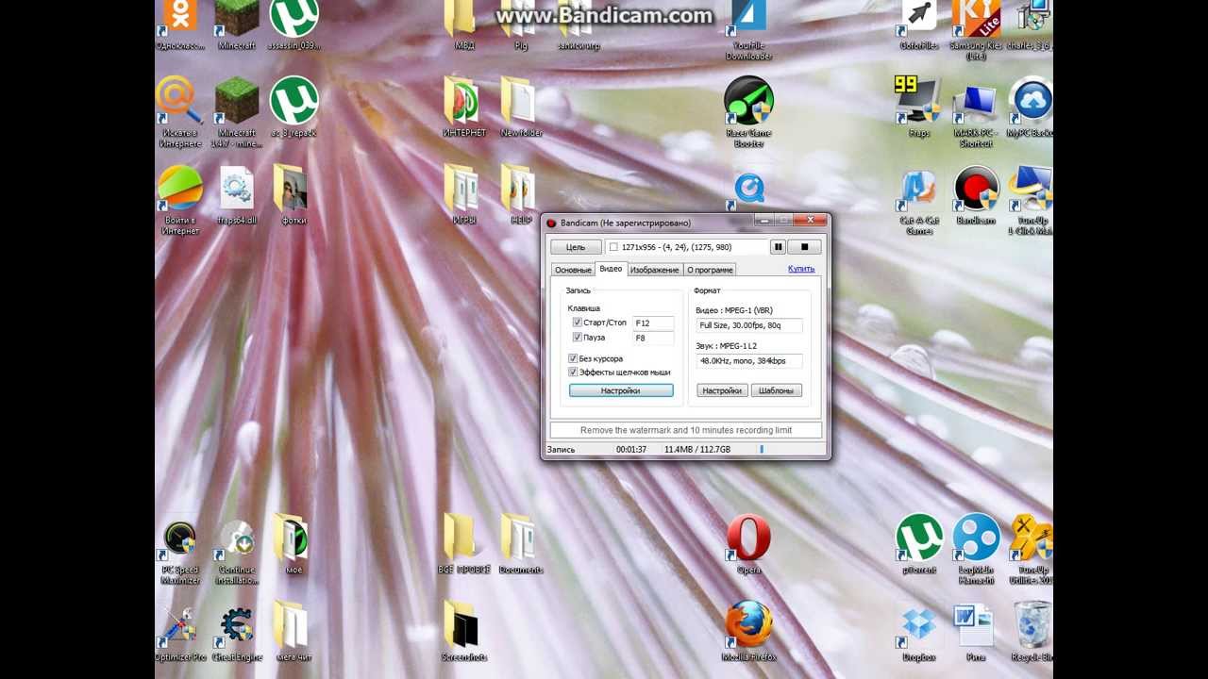Click the Full Size, 30.00fps, 80q field

(749, 325)
